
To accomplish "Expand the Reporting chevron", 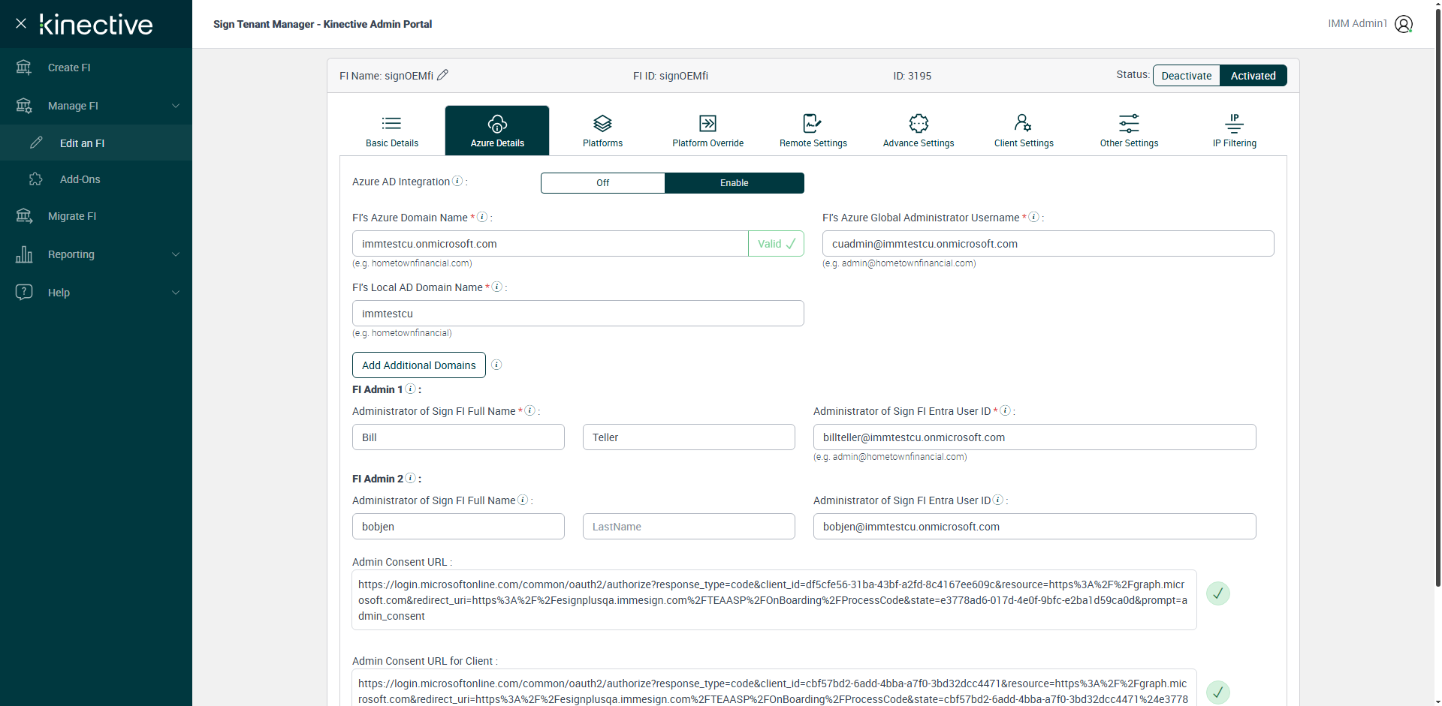I will (176, 254).
